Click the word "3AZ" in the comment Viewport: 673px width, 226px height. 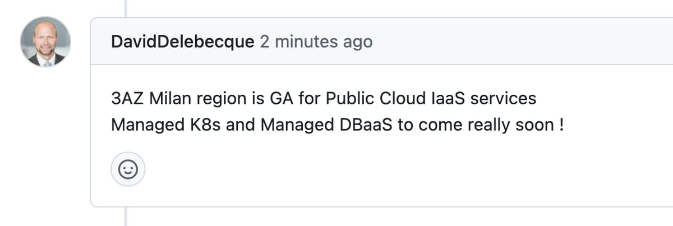click(127, 99)
